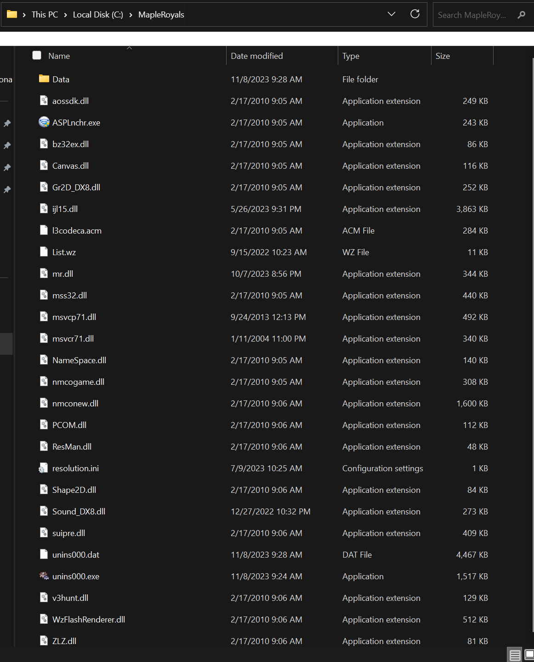Image resolution: width=534 pixels, height=662 pixels.
Task: Click the date 1/11/2004 11:00 PM
Action: pyautogui.click(x=268, y=339)
